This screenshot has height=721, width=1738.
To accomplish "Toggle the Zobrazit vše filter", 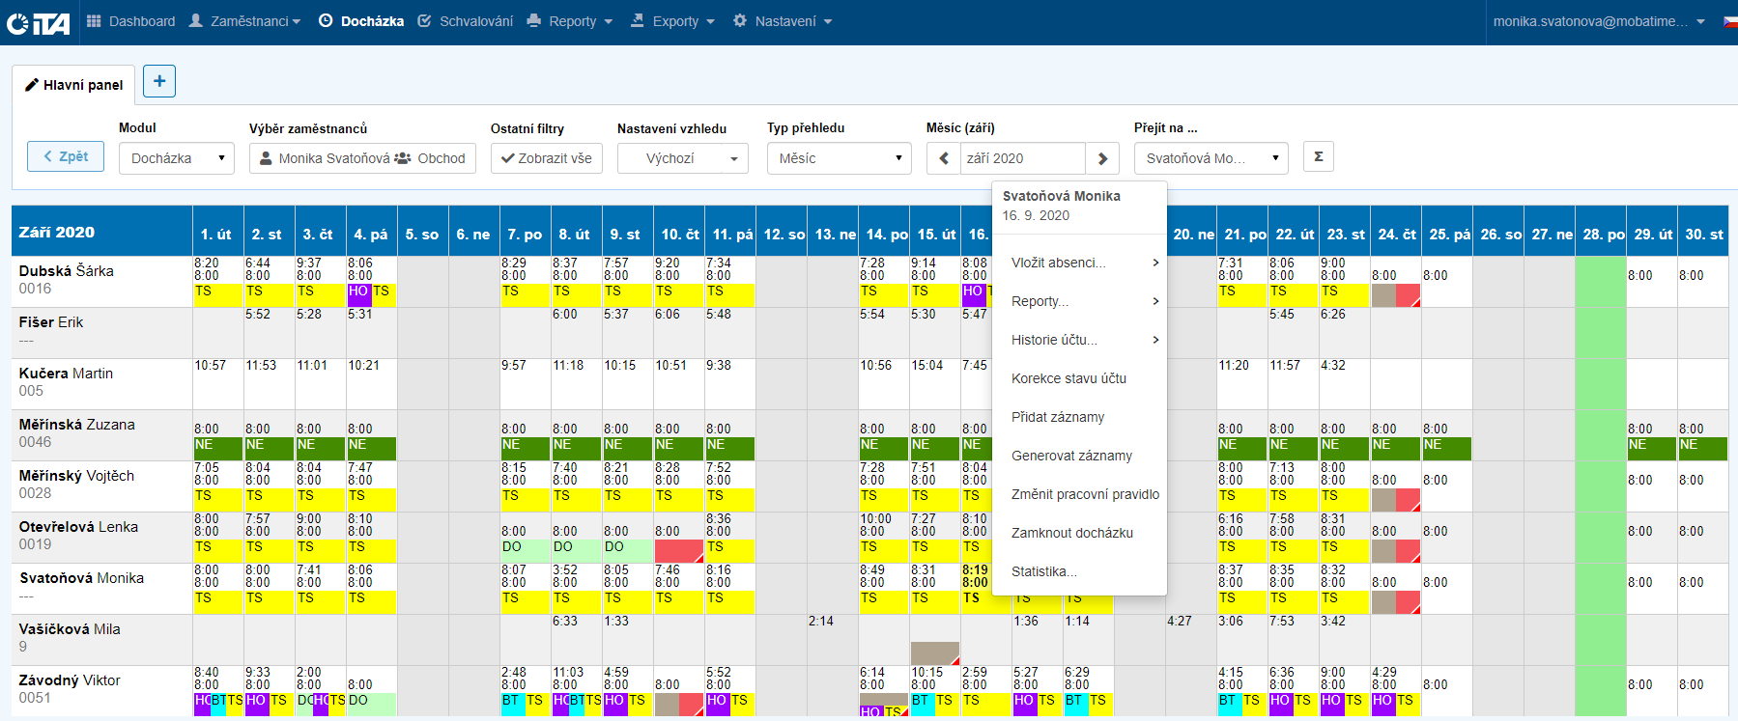I will pos(546,158).
